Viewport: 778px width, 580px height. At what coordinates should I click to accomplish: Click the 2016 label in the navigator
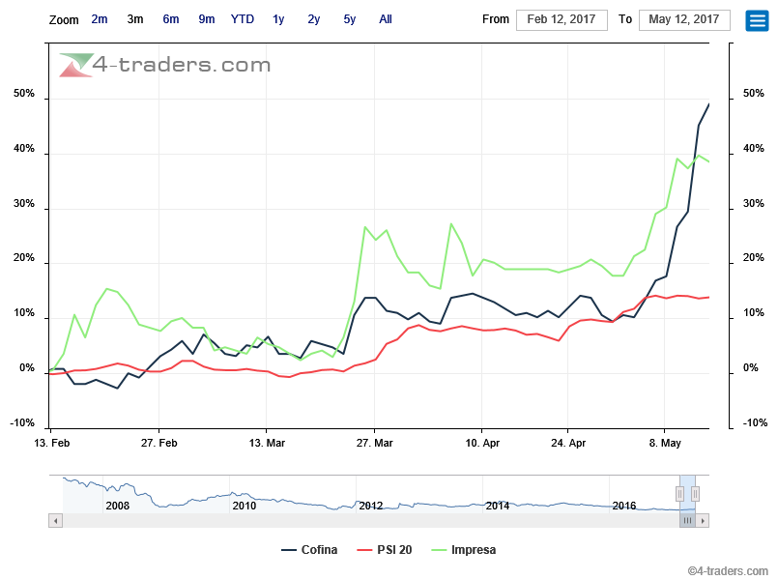click(x=624, y=506)
